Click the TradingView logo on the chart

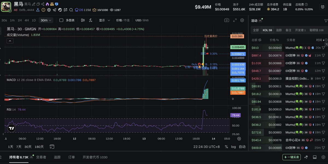tap(11, 128)
